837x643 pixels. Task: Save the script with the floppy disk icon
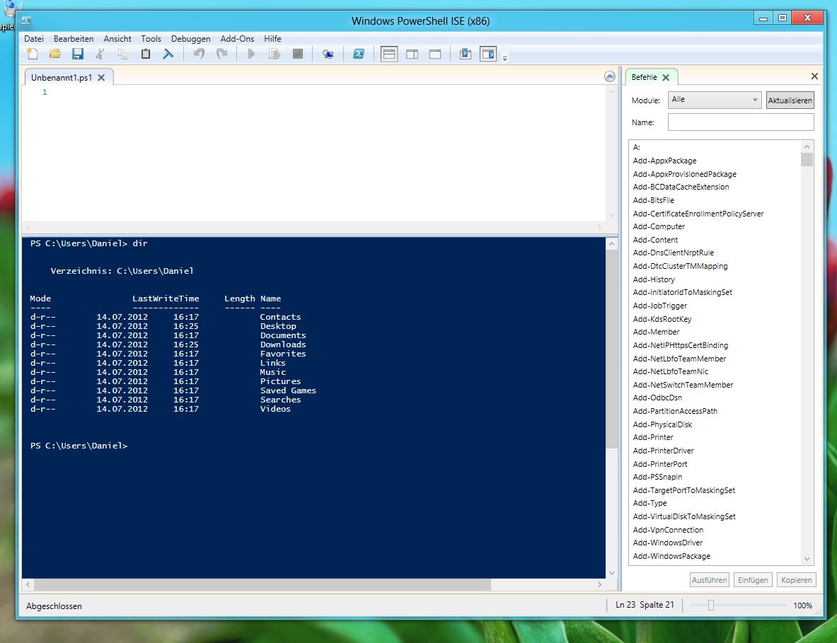pyautogui.click(x=78, y=54)
